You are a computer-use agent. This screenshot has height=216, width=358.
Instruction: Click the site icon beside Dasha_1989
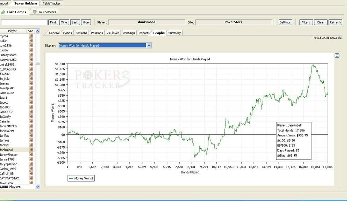pyautogui.click(x=31, y=169)
